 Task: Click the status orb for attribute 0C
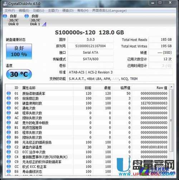coord(9,108)
